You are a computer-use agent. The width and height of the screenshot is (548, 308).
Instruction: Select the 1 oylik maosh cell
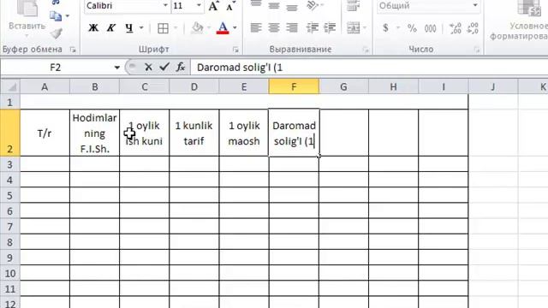244,133
